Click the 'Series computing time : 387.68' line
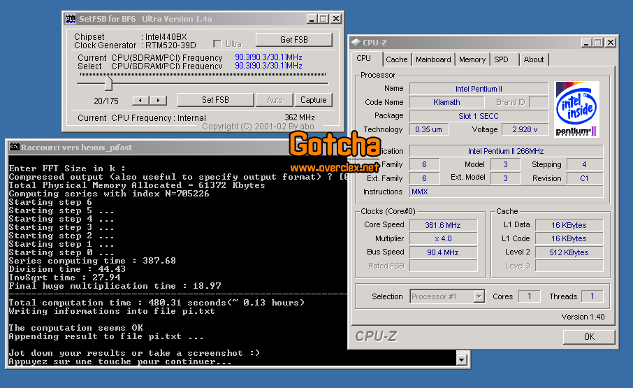Image resolution: width=633 pixels, height=388 pixels. [x=92, y=261]
